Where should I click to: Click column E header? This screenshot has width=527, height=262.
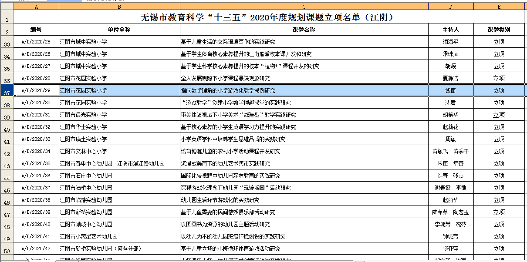pos(499,7)
